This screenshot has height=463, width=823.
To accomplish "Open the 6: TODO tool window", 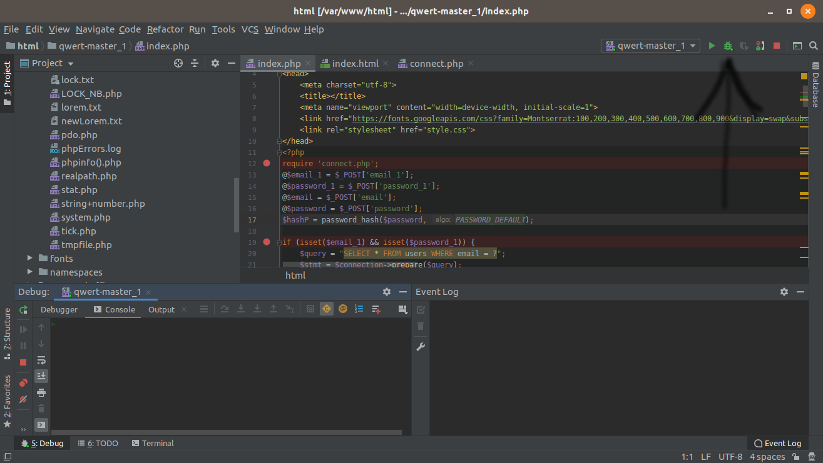I will (x=98, y=443).
